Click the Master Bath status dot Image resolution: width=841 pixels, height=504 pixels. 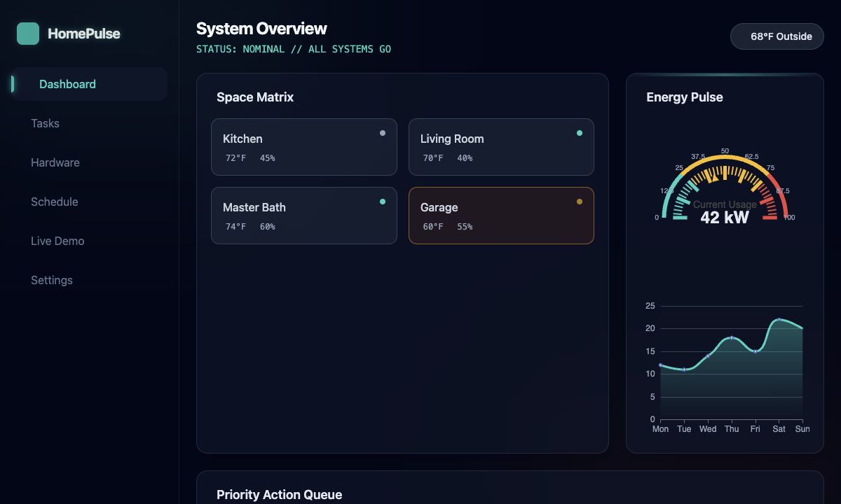point(382,202)
